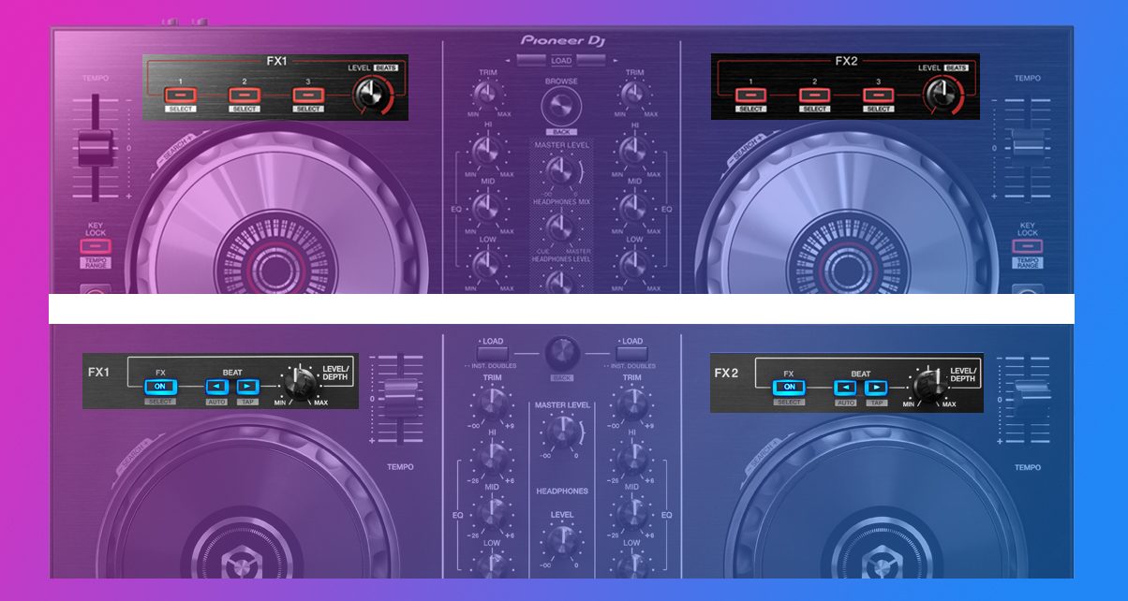The height and width of the screenshot is (601, 1128).
Task: Click browse rotary knob on lower controller
Action: 563,353
